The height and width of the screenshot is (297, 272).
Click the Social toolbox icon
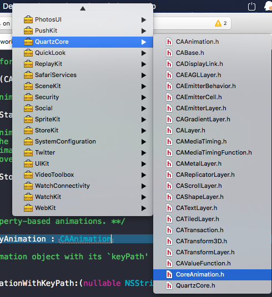click(x=28, y=109)
